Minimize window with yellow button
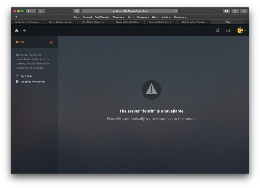The width and height of the screenshot is (260, 188). 18,11
